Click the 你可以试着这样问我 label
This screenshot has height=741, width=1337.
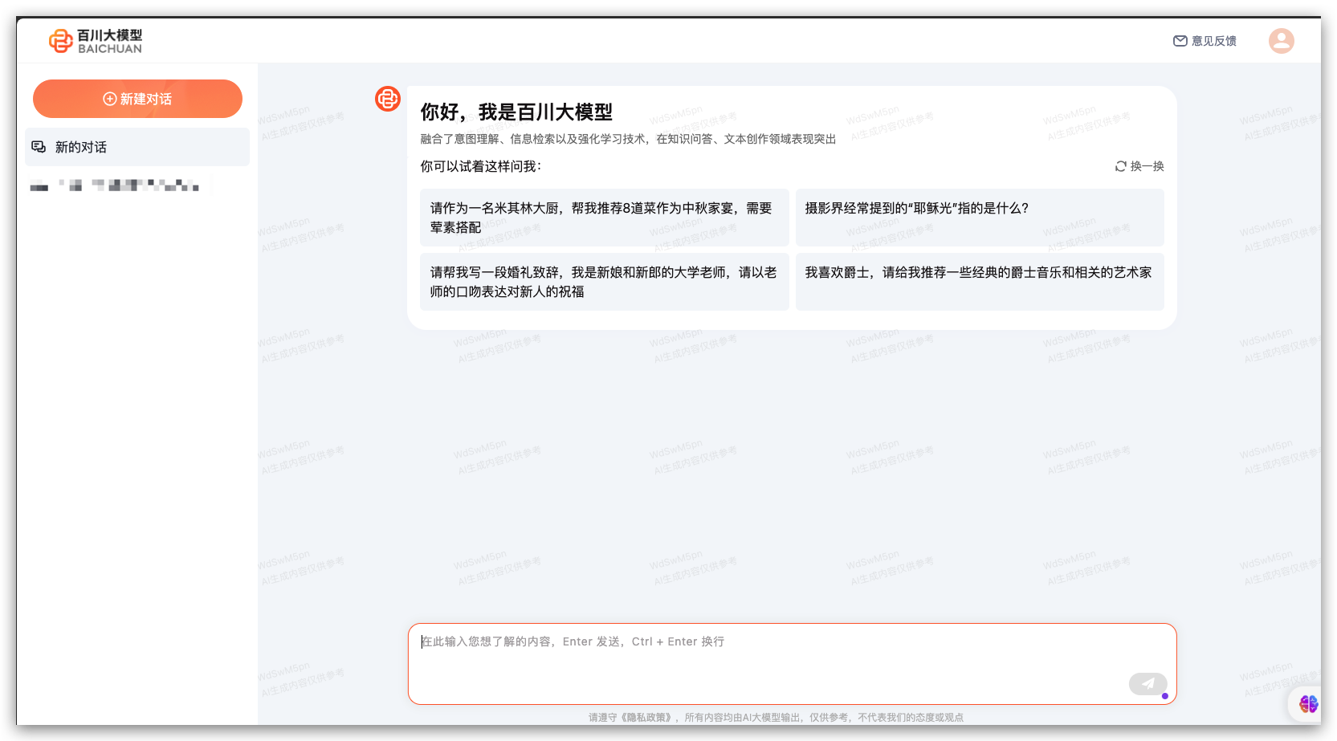[481, 166]
